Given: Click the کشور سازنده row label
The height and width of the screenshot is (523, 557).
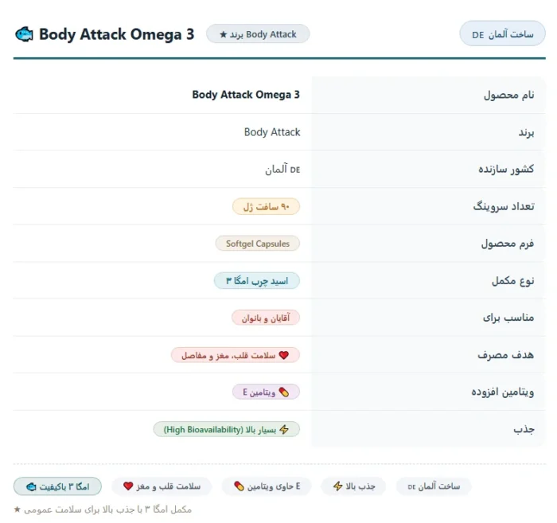Looking at the screenshot, I should click(506, 169).
